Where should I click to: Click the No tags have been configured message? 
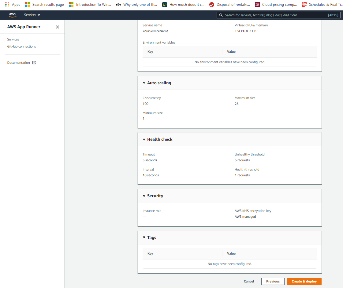(x=230, y=264)
